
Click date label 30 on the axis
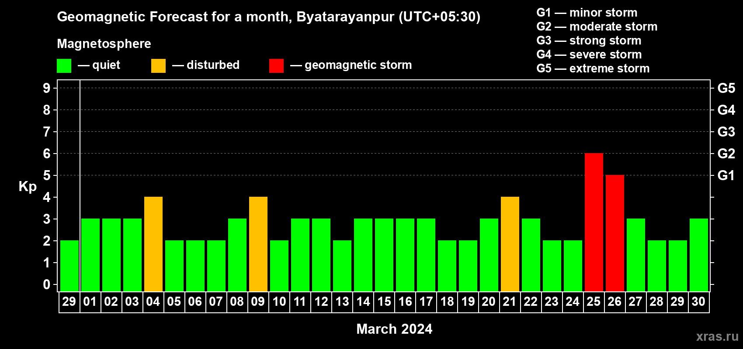point(698,301)
